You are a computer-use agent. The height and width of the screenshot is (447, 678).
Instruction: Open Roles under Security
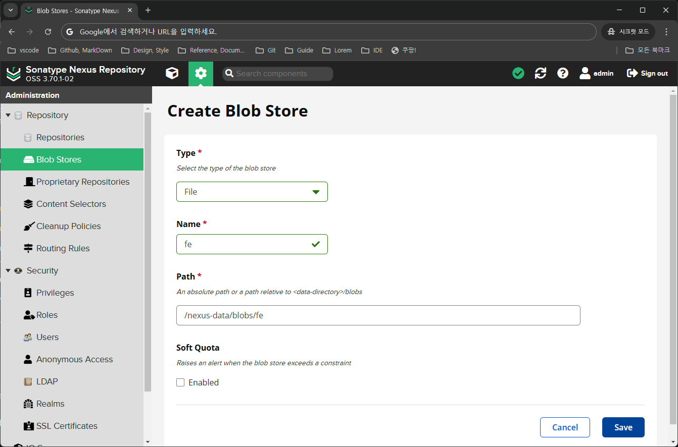pyautogui.click(x=72, y=315)
